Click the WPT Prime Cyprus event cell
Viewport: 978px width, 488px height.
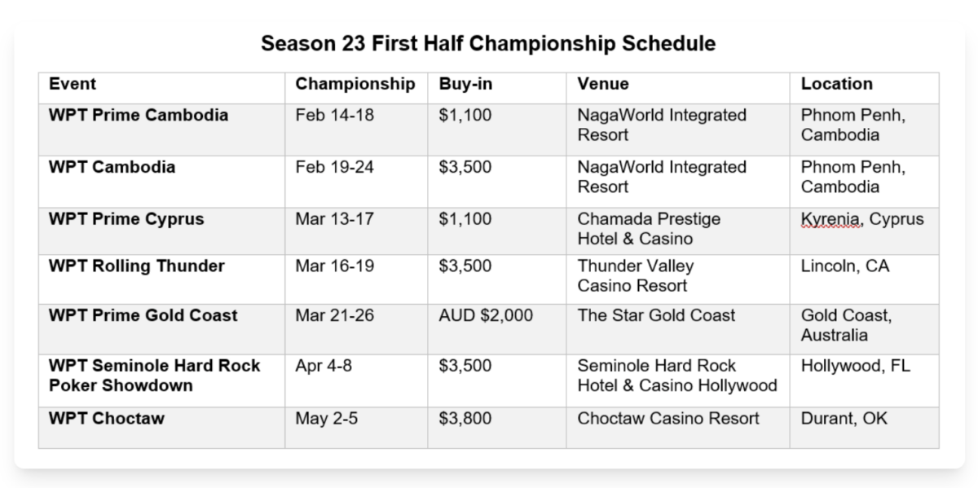point(126,220)
